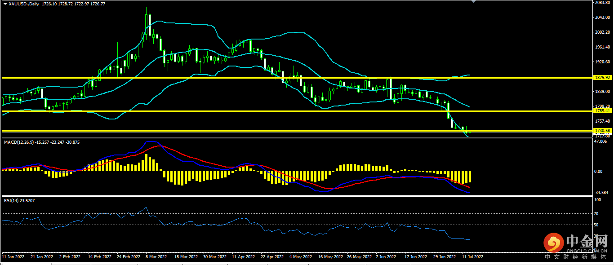Image resolution: width=614 pixels, height=265 pixels.
Task: Select the 1785.41 yellow price label
Action: coord(601,110)
